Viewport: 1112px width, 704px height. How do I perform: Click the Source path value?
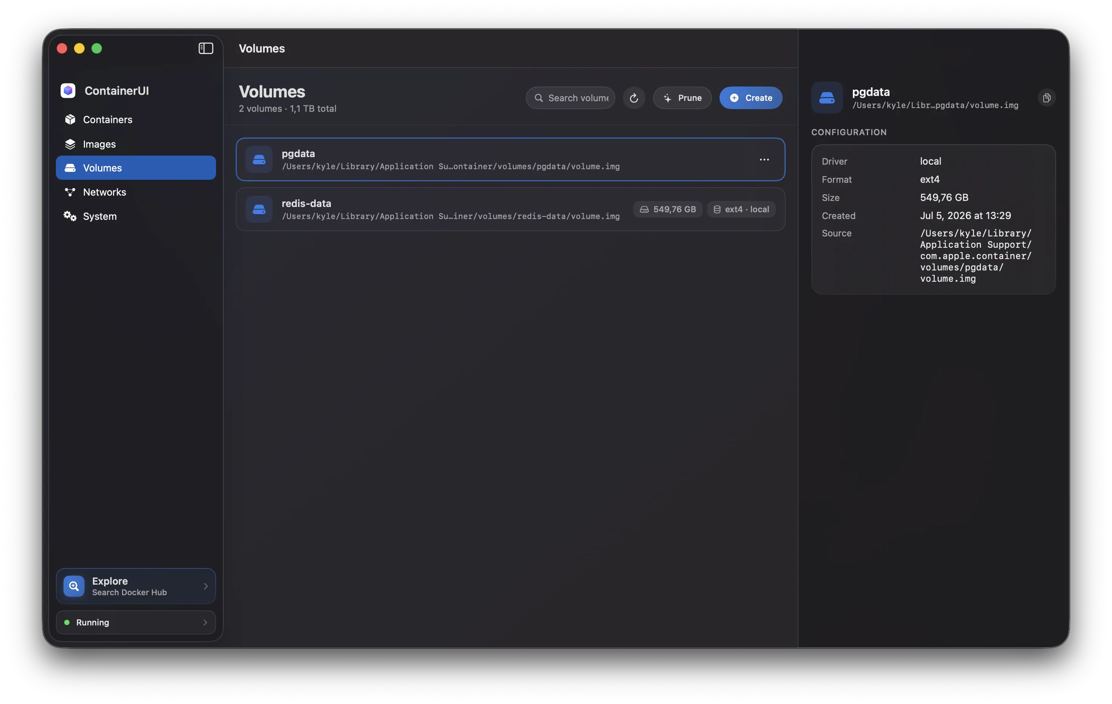tap(975, 256)
